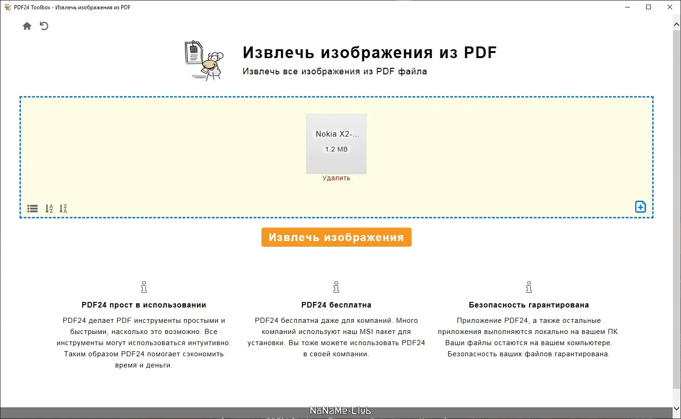Select the Nokia X2 file thumbnail
Screen dimensions: 681x419
pyautogui.click(x=336, y=144)
